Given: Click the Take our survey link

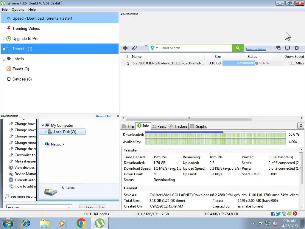Looking at the screenshot, I should pos(256,49).
